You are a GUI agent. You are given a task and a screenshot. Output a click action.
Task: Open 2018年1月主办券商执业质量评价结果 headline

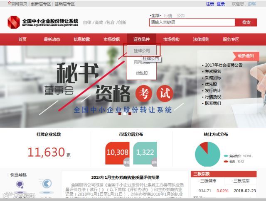click(125, 177)
